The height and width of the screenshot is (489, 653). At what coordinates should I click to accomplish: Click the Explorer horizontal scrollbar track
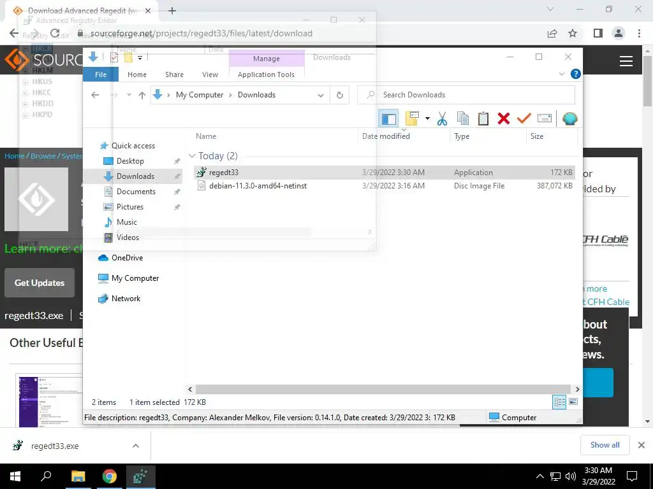pyautogui.click(x=383, y=389)
